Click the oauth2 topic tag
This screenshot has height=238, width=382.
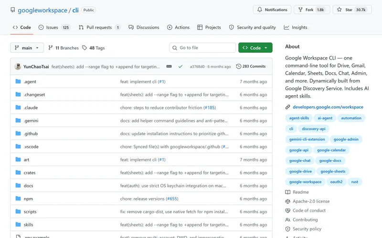click(x=336, y=182)
